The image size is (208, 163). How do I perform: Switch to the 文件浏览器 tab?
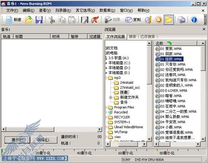(x=115, y=37)
